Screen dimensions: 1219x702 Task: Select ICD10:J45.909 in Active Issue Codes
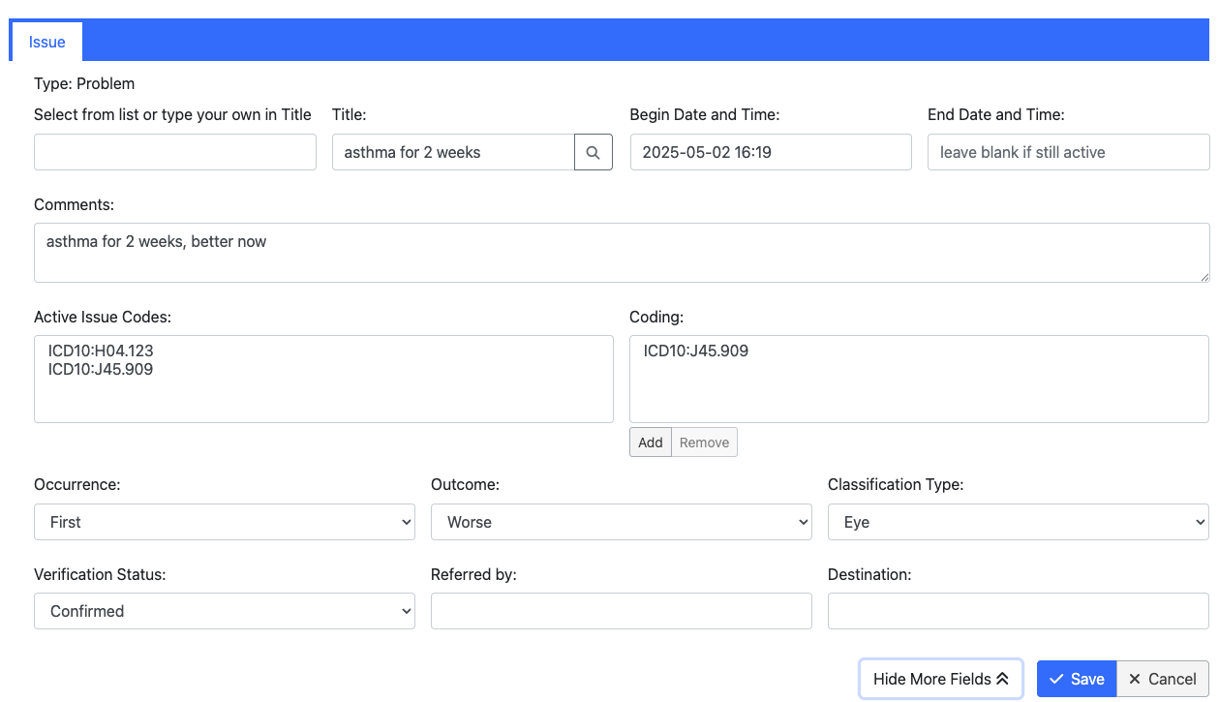click(x=101, y=369)
